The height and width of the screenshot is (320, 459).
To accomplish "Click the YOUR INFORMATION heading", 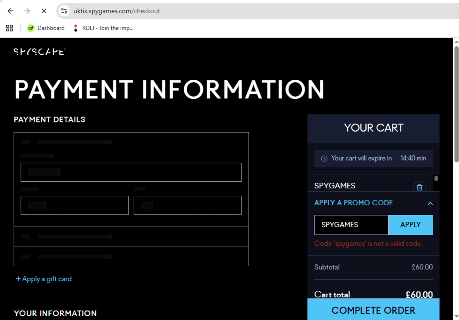I will (55, 313).
